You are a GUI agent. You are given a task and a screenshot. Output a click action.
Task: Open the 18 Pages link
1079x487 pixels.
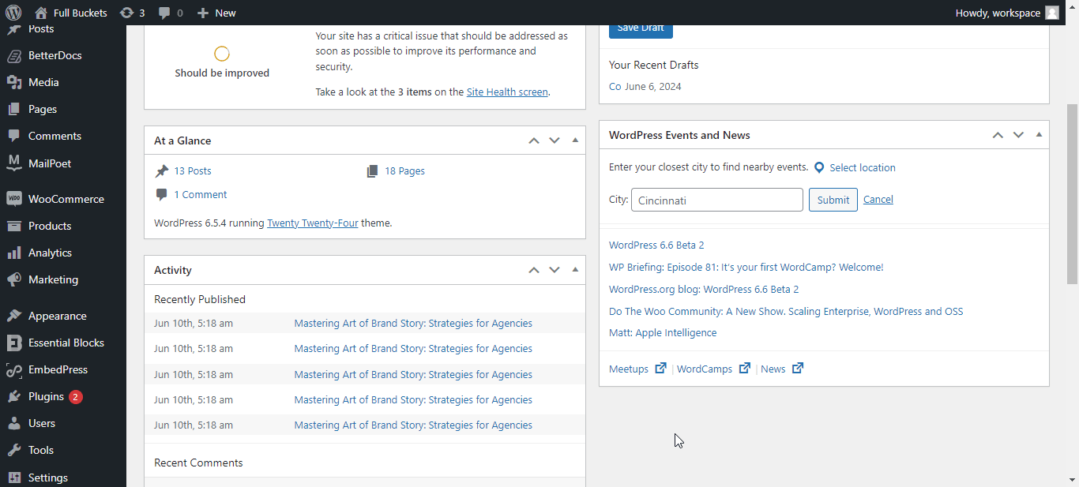click(x=404, y=170)
